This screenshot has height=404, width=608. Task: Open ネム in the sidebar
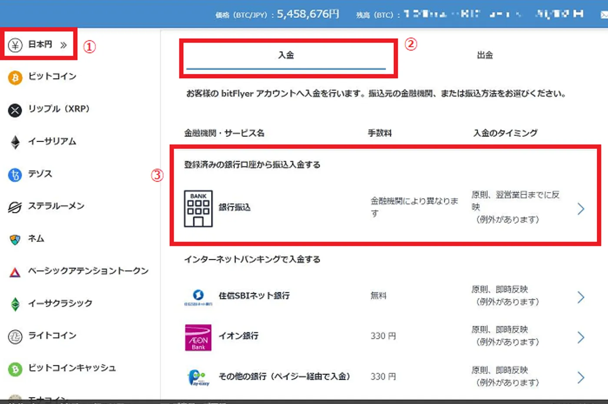pyautogui.click(x=36, y=238)
